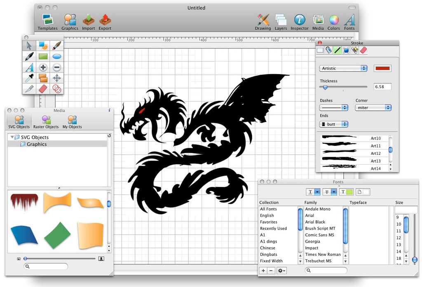This screenshot has width=422, height=287.
Task: Select the eyedropper tool
Action: coord(29,78)
